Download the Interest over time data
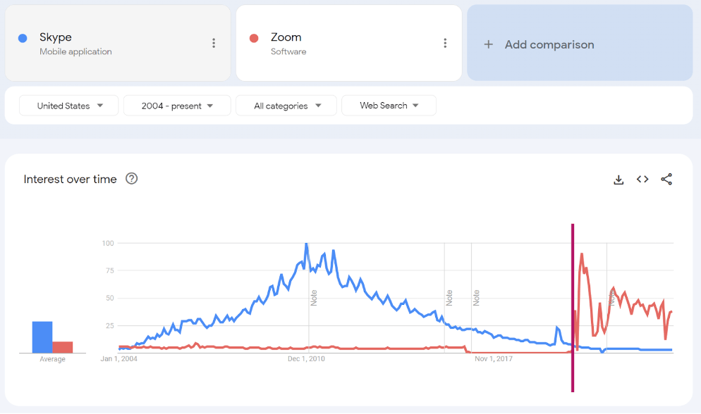 point(618,180)
